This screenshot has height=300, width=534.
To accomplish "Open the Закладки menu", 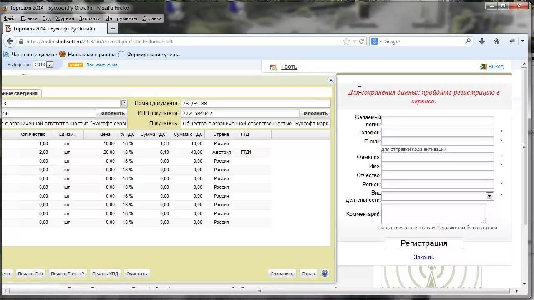I will click(90, 18).
